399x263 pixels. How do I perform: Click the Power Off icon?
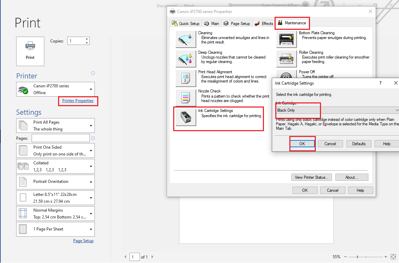287,74
